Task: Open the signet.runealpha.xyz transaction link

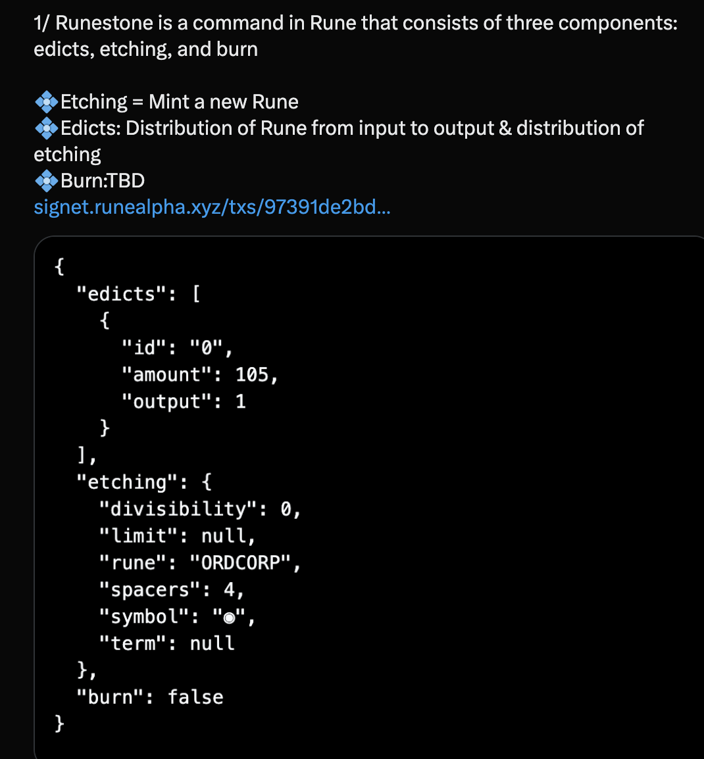Action: [212, 208]
